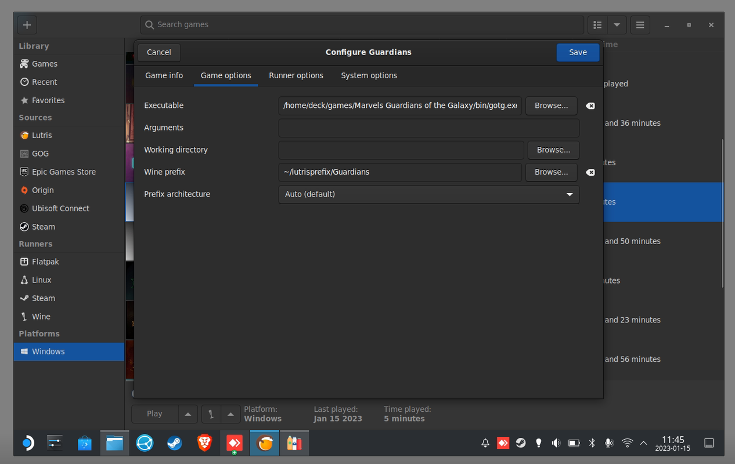Open Recent in the sidebar
The width and height of the screenshot is (735, 464).
[x=69, y=82]
